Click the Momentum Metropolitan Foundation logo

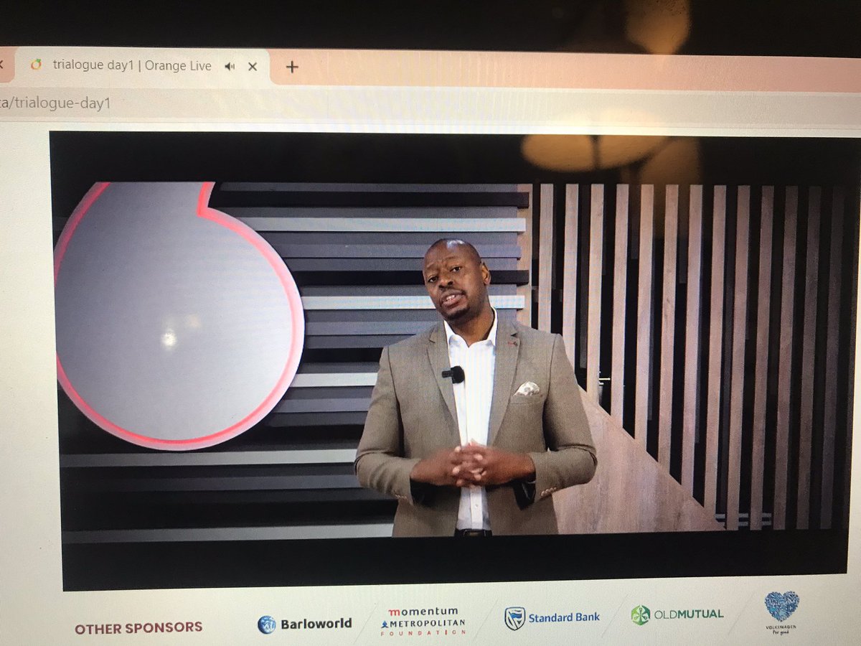tap(423, 621)
